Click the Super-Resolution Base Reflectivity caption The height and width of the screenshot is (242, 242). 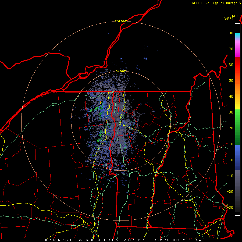pyautogui.click(x=122, y=240)
